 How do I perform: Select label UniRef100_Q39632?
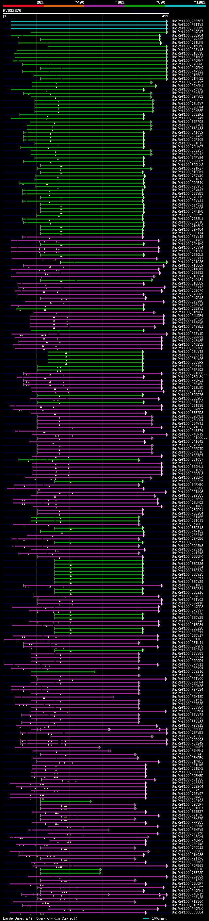click(x=187, y=273)
